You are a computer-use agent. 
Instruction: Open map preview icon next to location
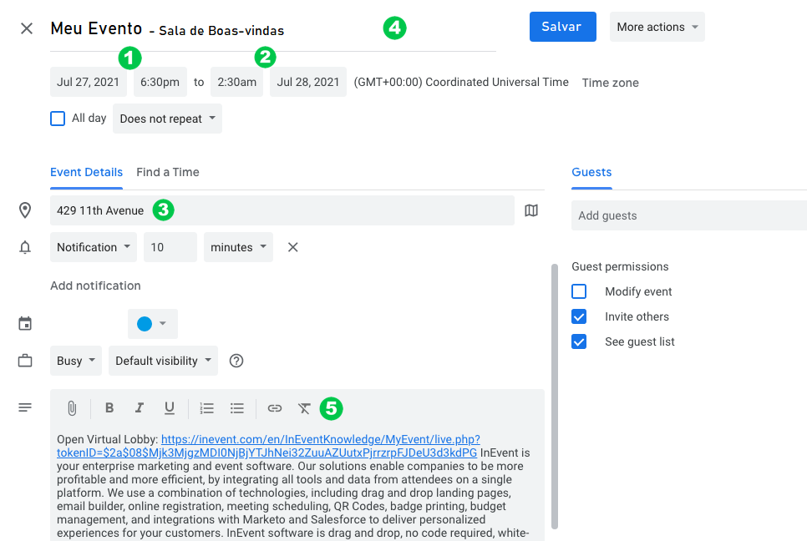(531, 210)
